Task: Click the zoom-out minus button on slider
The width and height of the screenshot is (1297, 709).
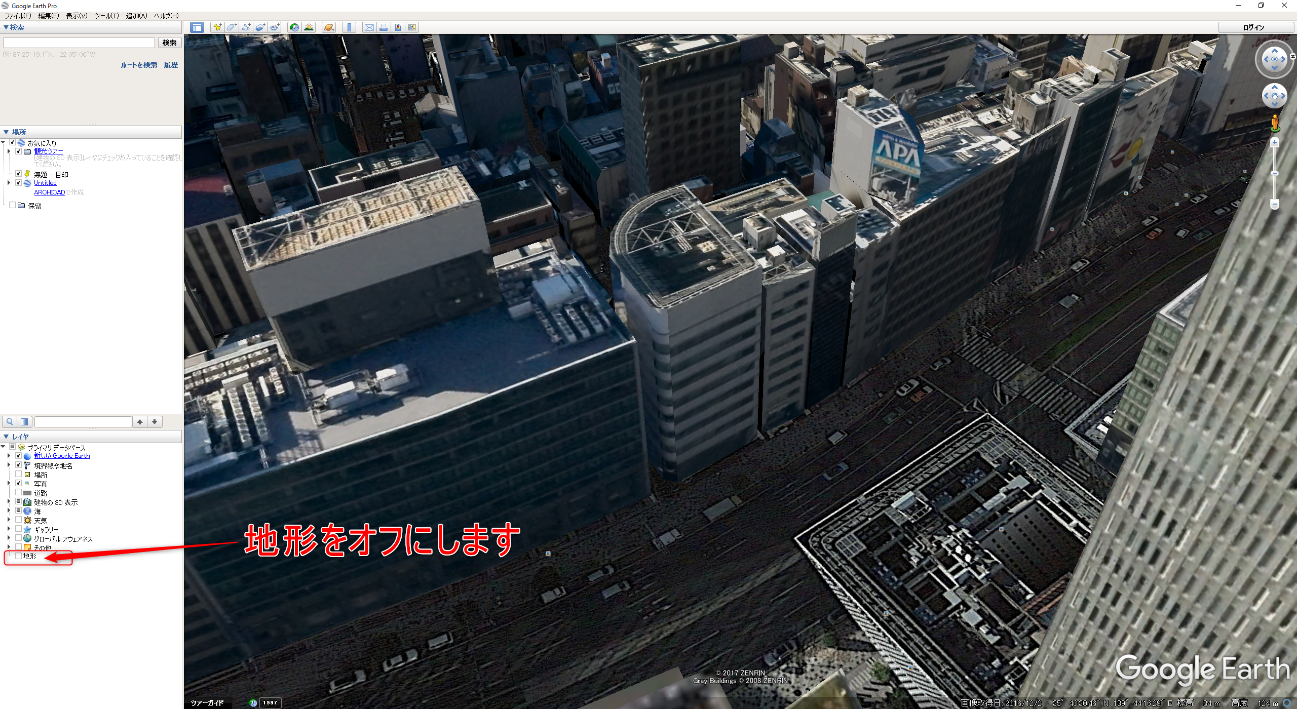Action: click(1275, 204)
